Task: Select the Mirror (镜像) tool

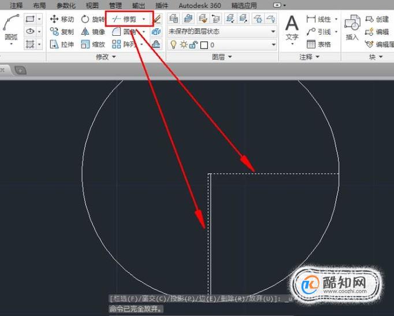Action: click(92, 32)
